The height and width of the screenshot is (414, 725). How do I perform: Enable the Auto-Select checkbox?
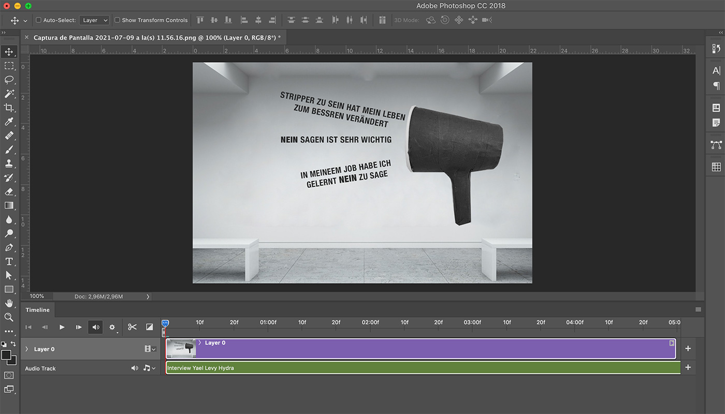[x=38, y=20]
